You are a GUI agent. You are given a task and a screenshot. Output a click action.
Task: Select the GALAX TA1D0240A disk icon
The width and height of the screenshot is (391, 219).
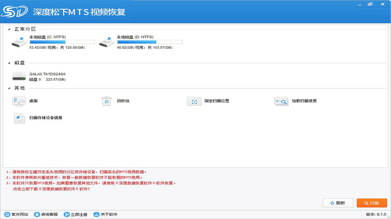pyautogui.click(x=19, y=76)
